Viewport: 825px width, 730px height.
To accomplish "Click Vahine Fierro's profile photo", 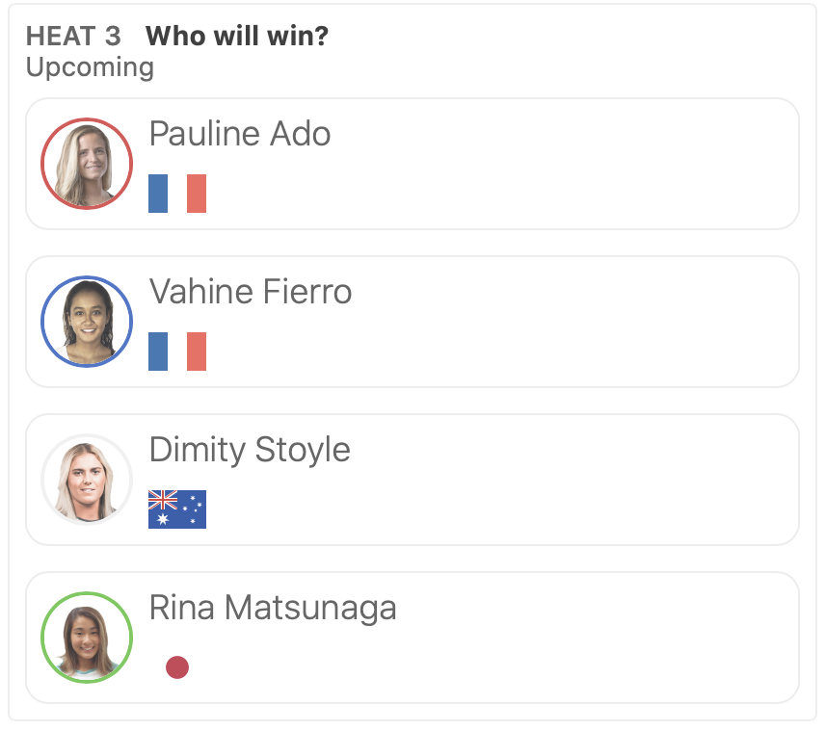I will [x=87, y=322].
